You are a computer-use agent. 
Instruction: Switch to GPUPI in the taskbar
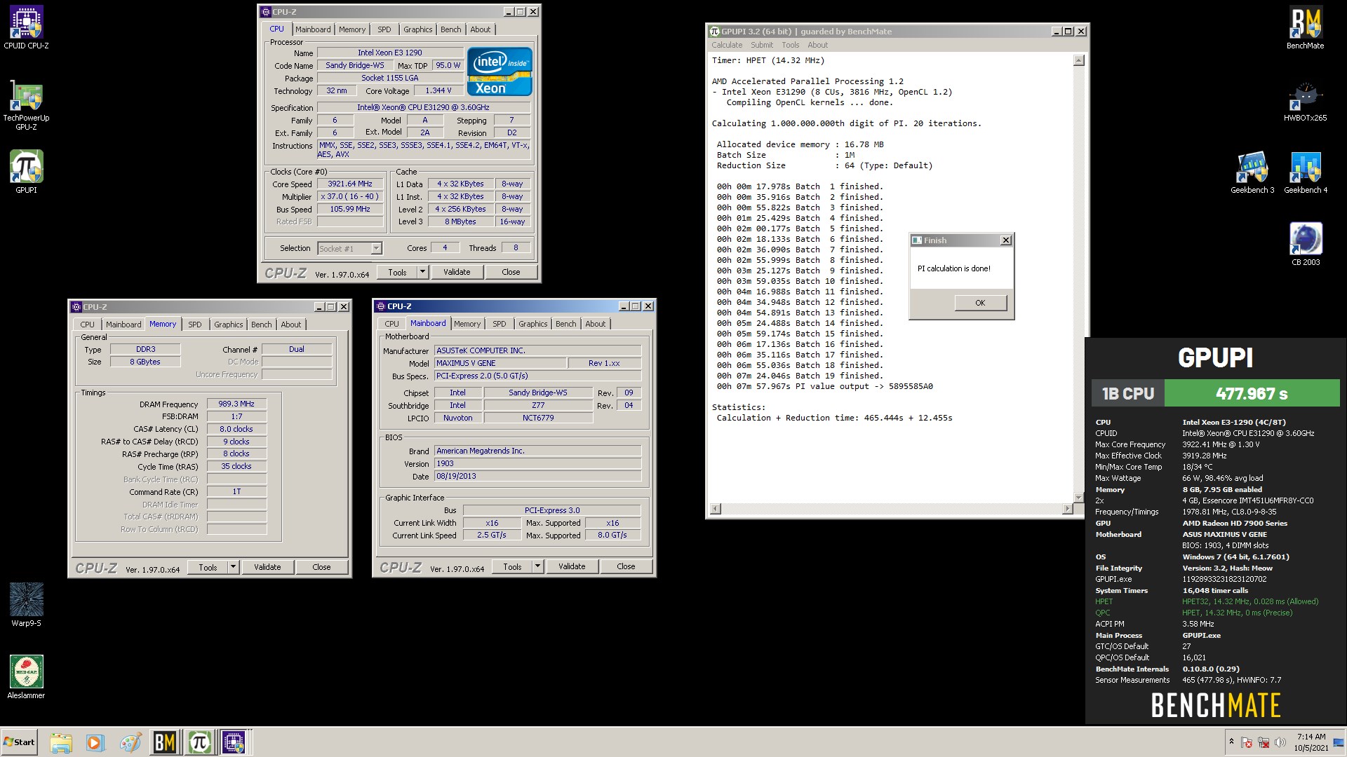click(199, 742)
